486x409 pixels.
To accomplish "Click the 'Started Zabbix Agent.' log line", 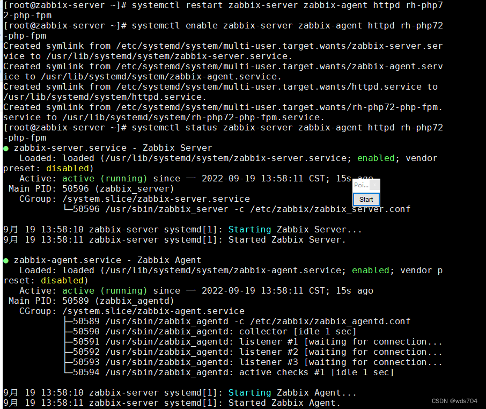I will 172,403.
